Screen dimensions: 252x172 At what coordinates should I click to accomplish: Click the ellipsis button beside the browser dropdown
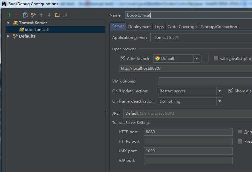coord(205,59)
